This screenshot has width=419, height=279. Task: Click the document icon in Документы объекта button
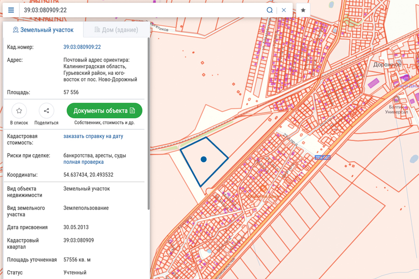pos(132,111)
